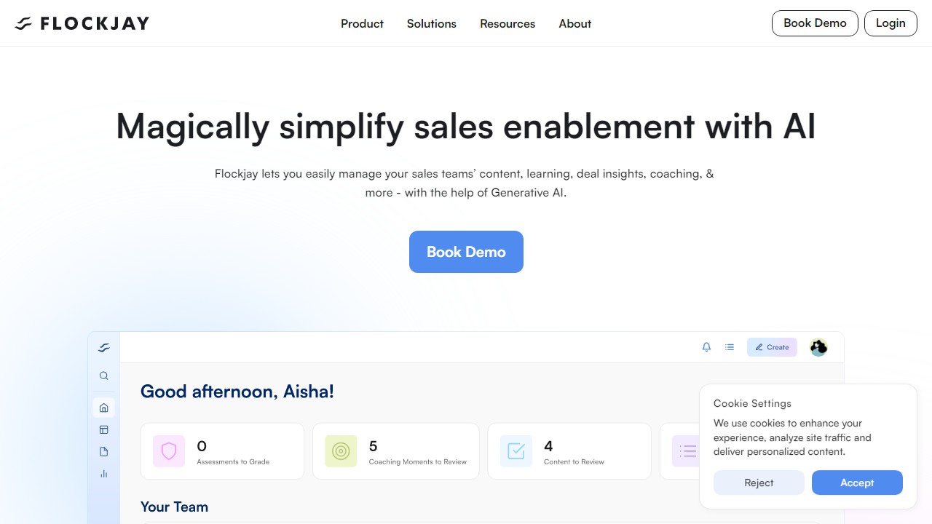Click the Flockjay logo in the header
This screenshot has width=932, height=524.
pos(82,23)
